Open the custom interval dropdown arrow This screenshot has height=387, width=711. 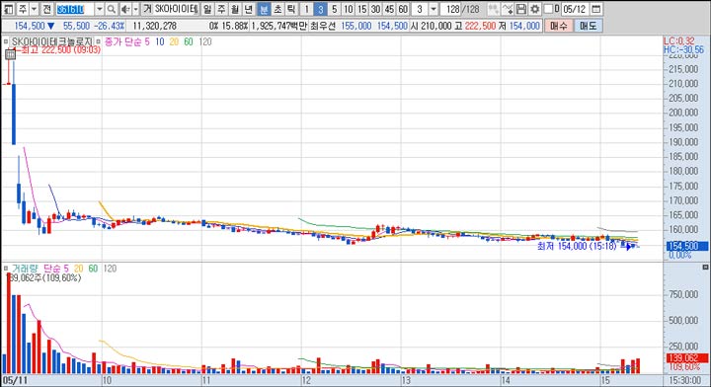tap(434, 9)
